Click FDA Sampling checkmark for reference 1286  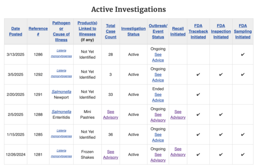(243, 55)
